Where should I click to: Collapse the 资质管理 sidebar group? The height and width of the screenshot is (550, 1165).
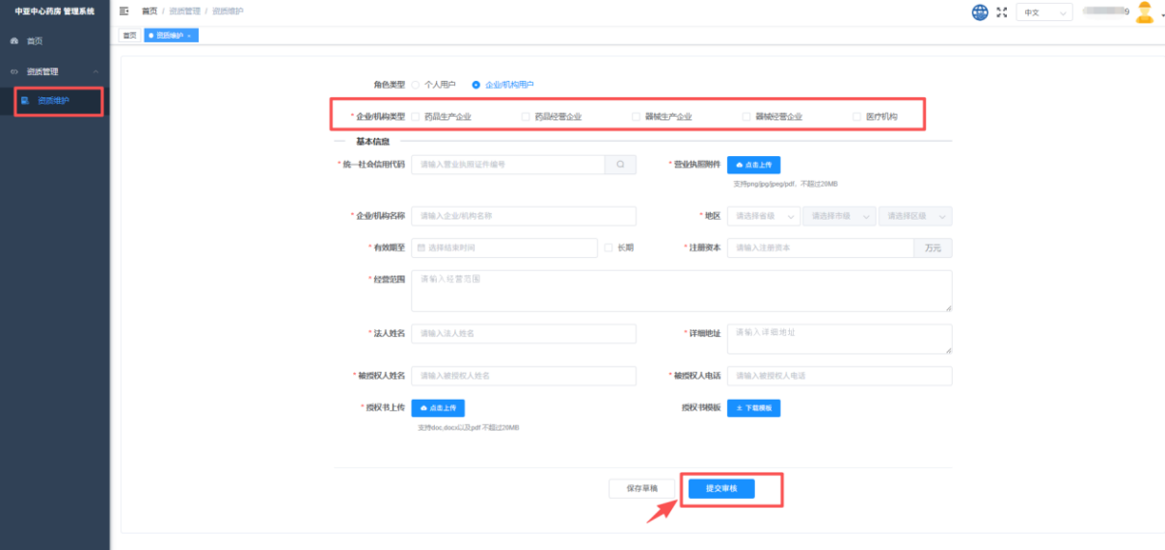click(95, 71)
